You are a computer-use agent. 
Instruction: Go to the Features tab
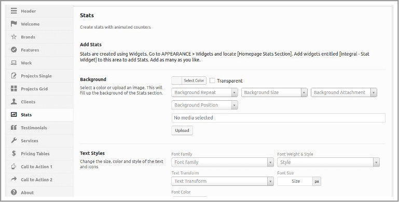tap(39, 50)
